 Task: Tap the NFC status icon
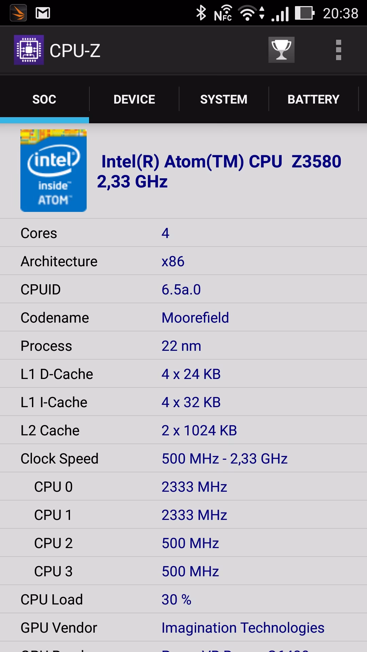[223, 13]
